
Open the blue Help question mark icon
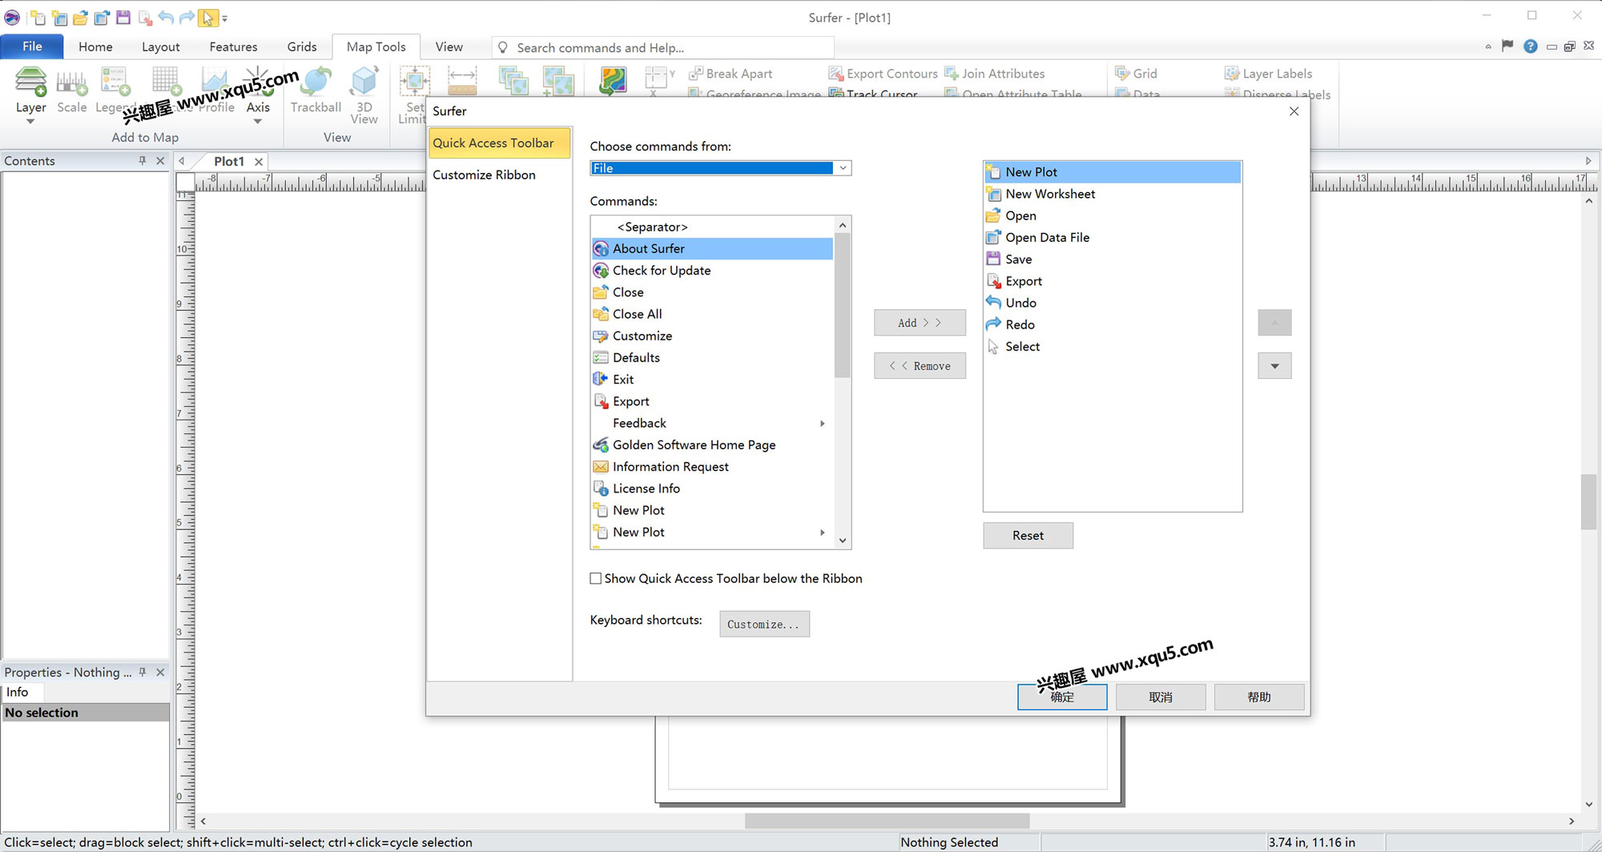(x=1530, y=46)
